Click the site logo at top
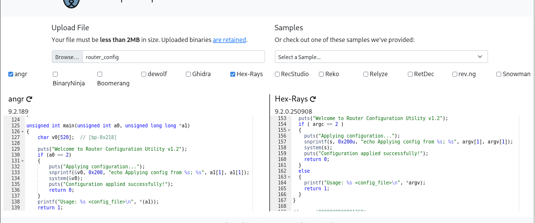535x223 pixels. point(71,4)
